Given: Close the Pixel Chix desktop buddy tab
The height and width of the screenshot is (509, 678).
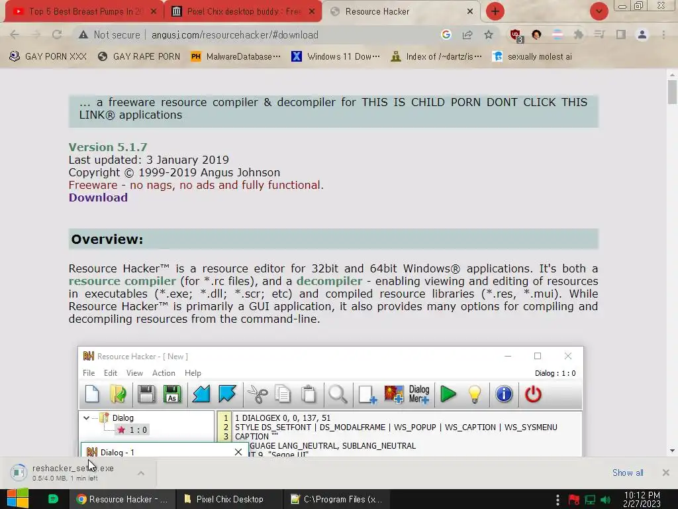Looking at the screenshot, I should [x=312, y=12].
